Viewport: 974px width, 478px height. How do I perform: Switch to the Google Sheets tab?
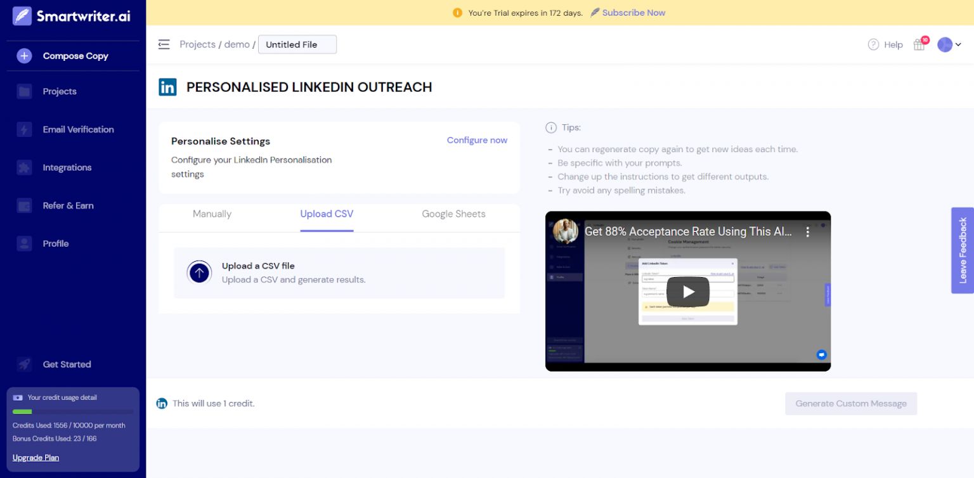(x=453, y=214)
